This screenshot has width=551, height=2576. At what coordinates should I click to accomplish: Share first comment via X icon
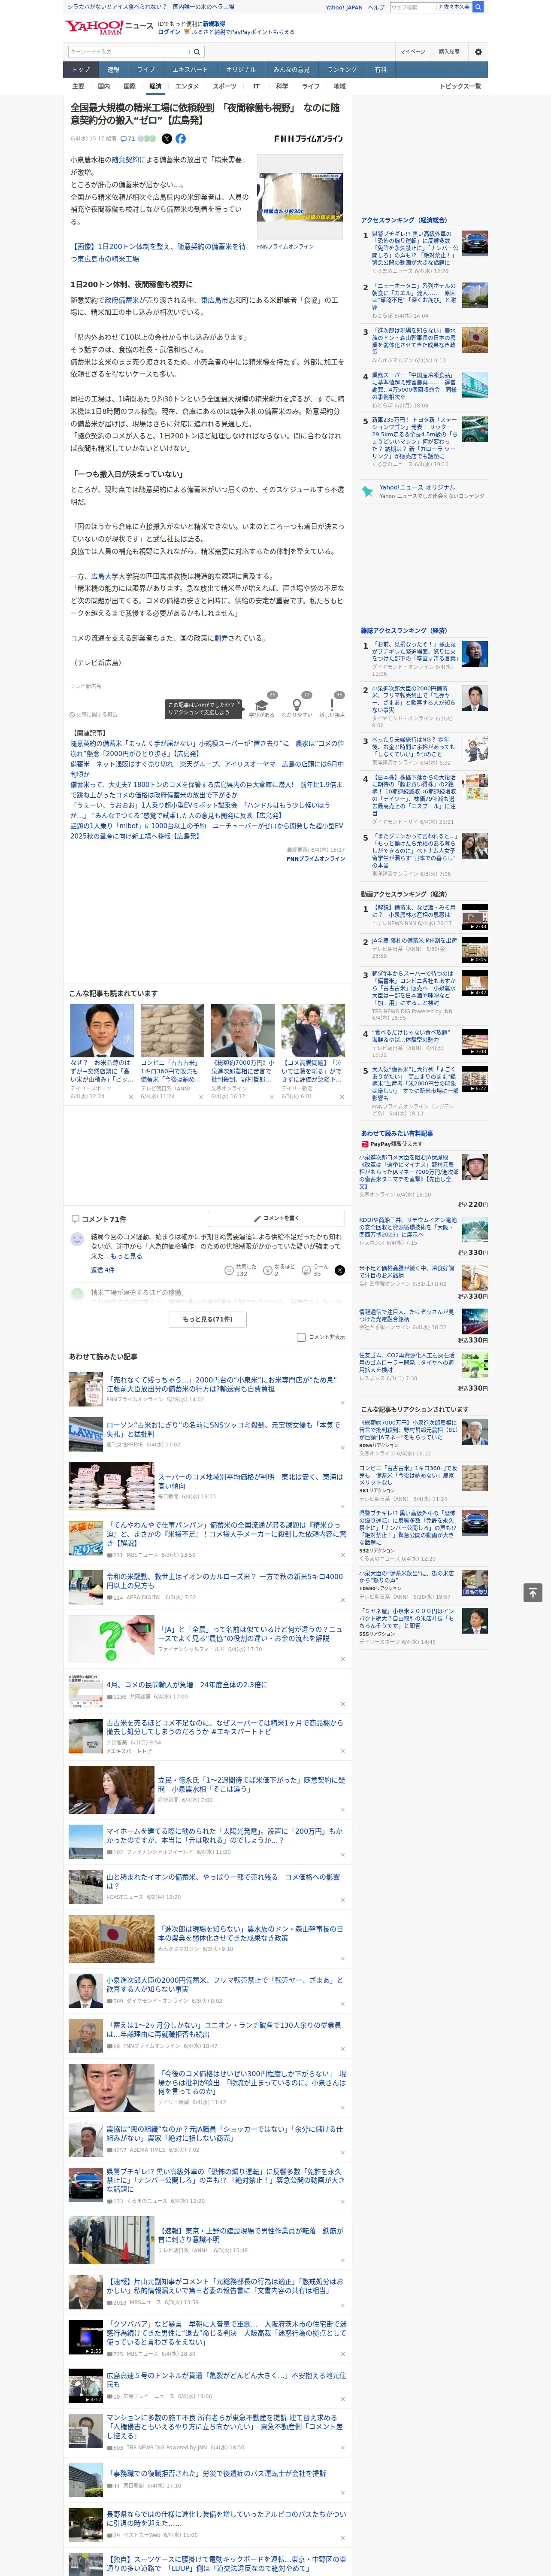[x=340, y=1270]
